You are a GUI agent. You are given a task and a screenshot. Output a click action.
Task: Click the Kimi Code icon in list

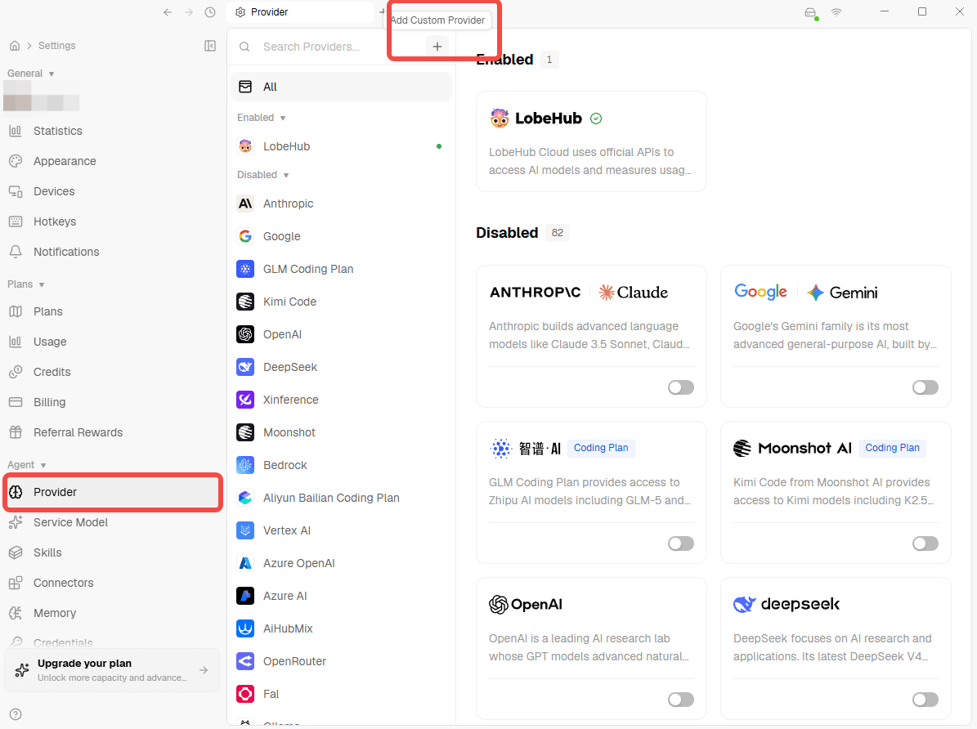(x=245, y=302)
